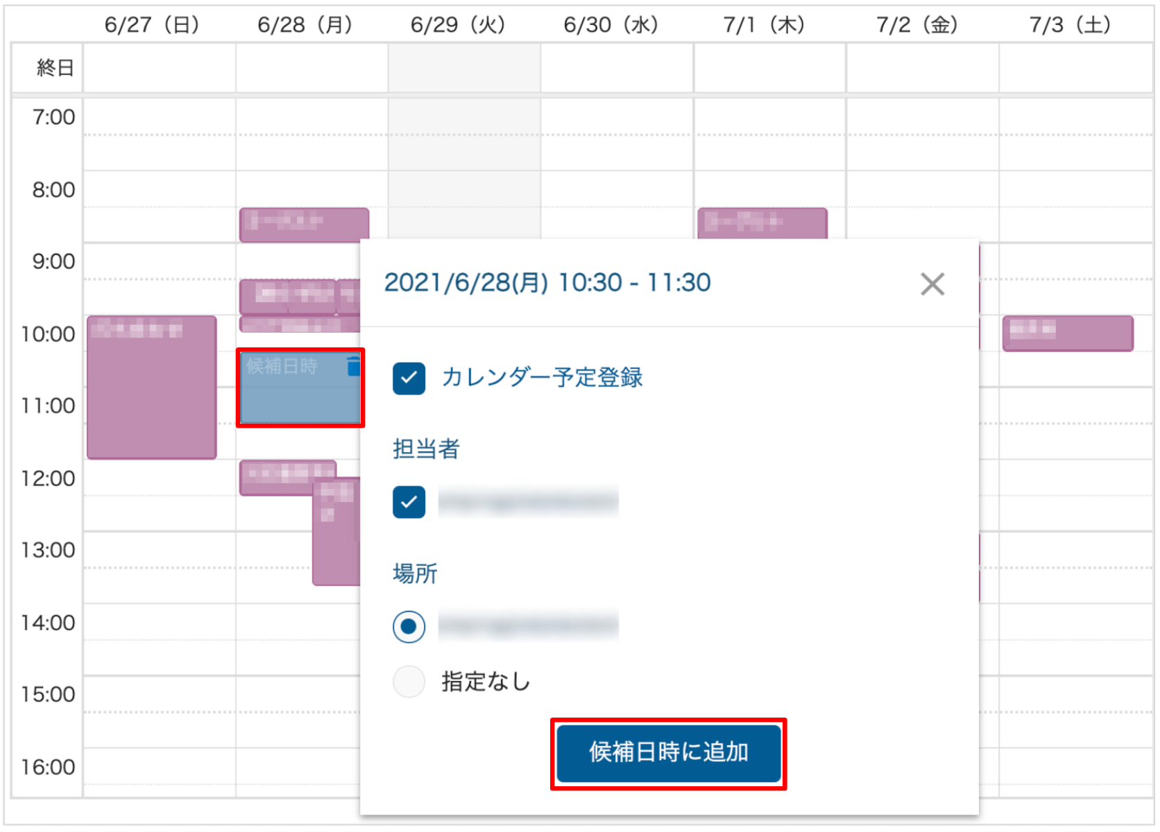This screenshot has width=1160, height=832.
Task: Click the 6/29 (火) column header
Action: coord(458,25)
